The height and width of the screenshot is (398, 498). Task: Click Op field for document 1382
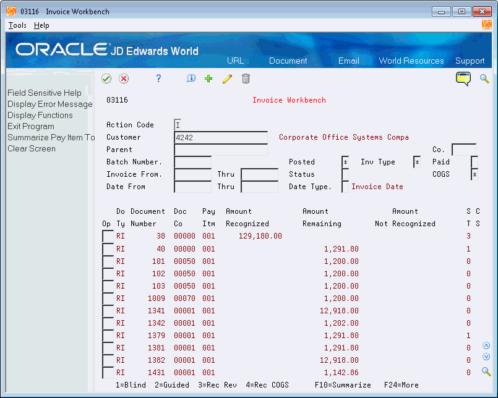click(108, 360)
